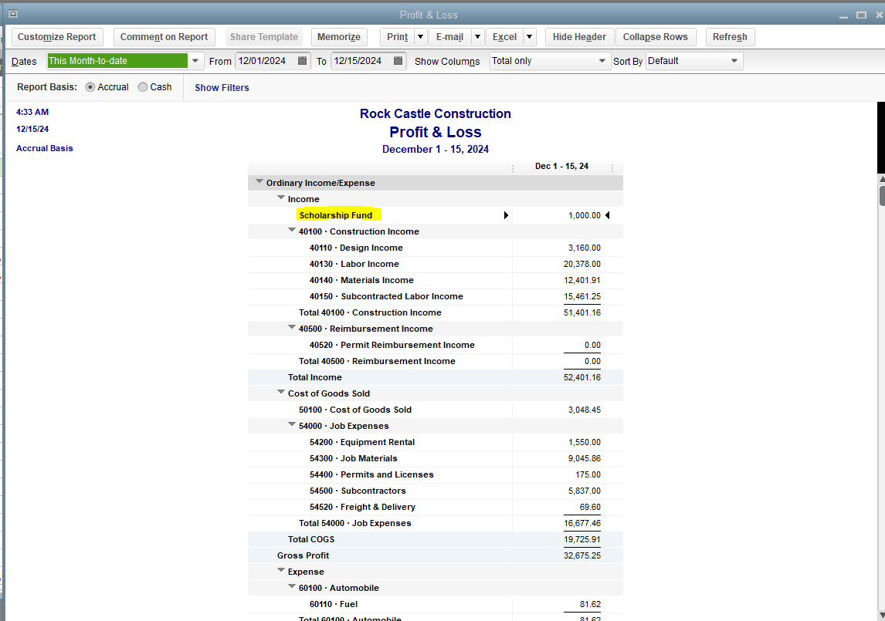This screenshot has width=885, height=621.
Task: Click the Gross Profit amount 32,675.25
Action: tap(582, 555)
